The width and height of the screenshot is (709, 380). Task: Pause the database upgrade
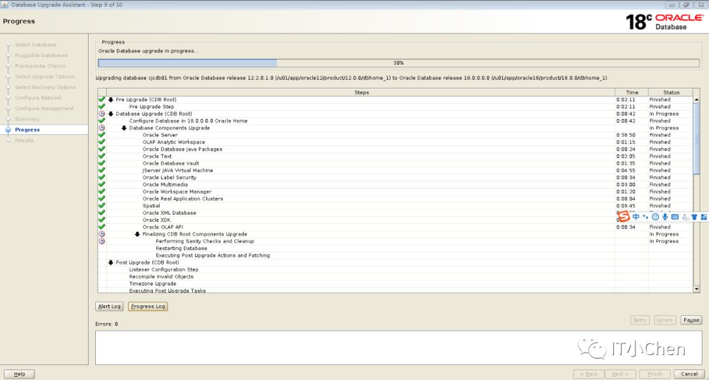coord(691,320)
